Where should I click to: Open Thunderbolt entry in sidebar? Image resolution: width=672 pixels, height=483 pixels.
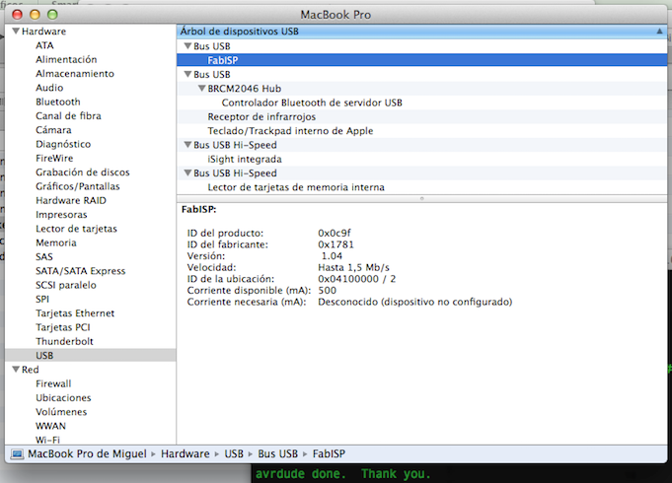pyautogui.click(x=65, y=342)
